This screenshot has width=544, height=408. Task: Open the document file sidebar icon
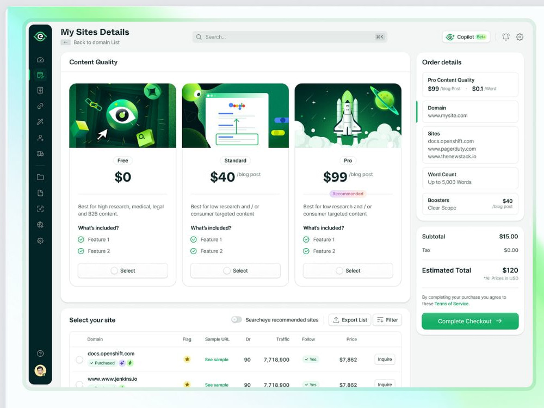pyautogui.click(x=40, y=193)
